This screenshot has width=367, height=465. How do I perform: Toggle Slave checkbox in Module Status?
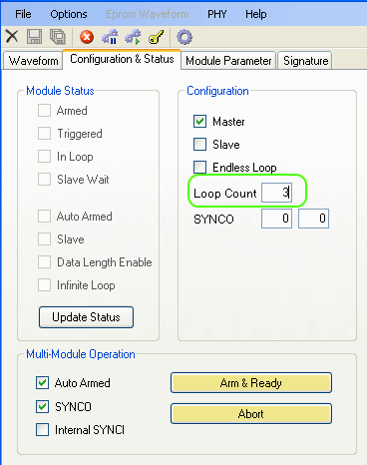[x=44, y=239]
